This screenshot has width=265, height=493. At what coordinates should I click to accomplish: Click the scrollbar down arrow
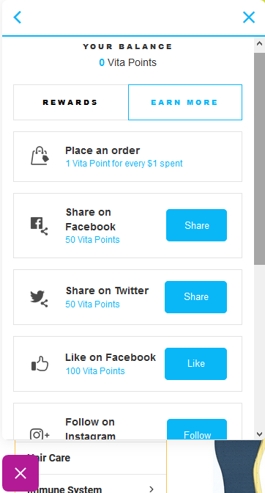259,434
